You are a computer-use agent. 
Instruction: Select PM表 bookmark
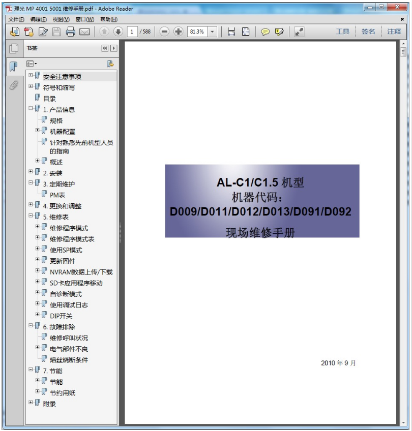pyautogui.click(x=57, y=195)
